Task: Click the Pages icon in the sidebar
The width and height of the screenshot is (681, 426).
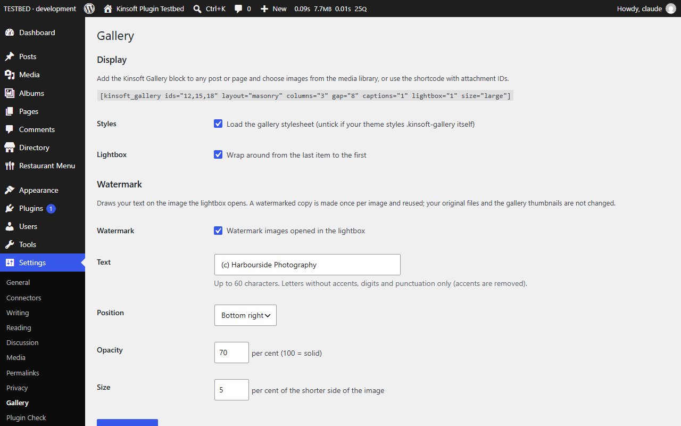Action: tap(10, 111)
